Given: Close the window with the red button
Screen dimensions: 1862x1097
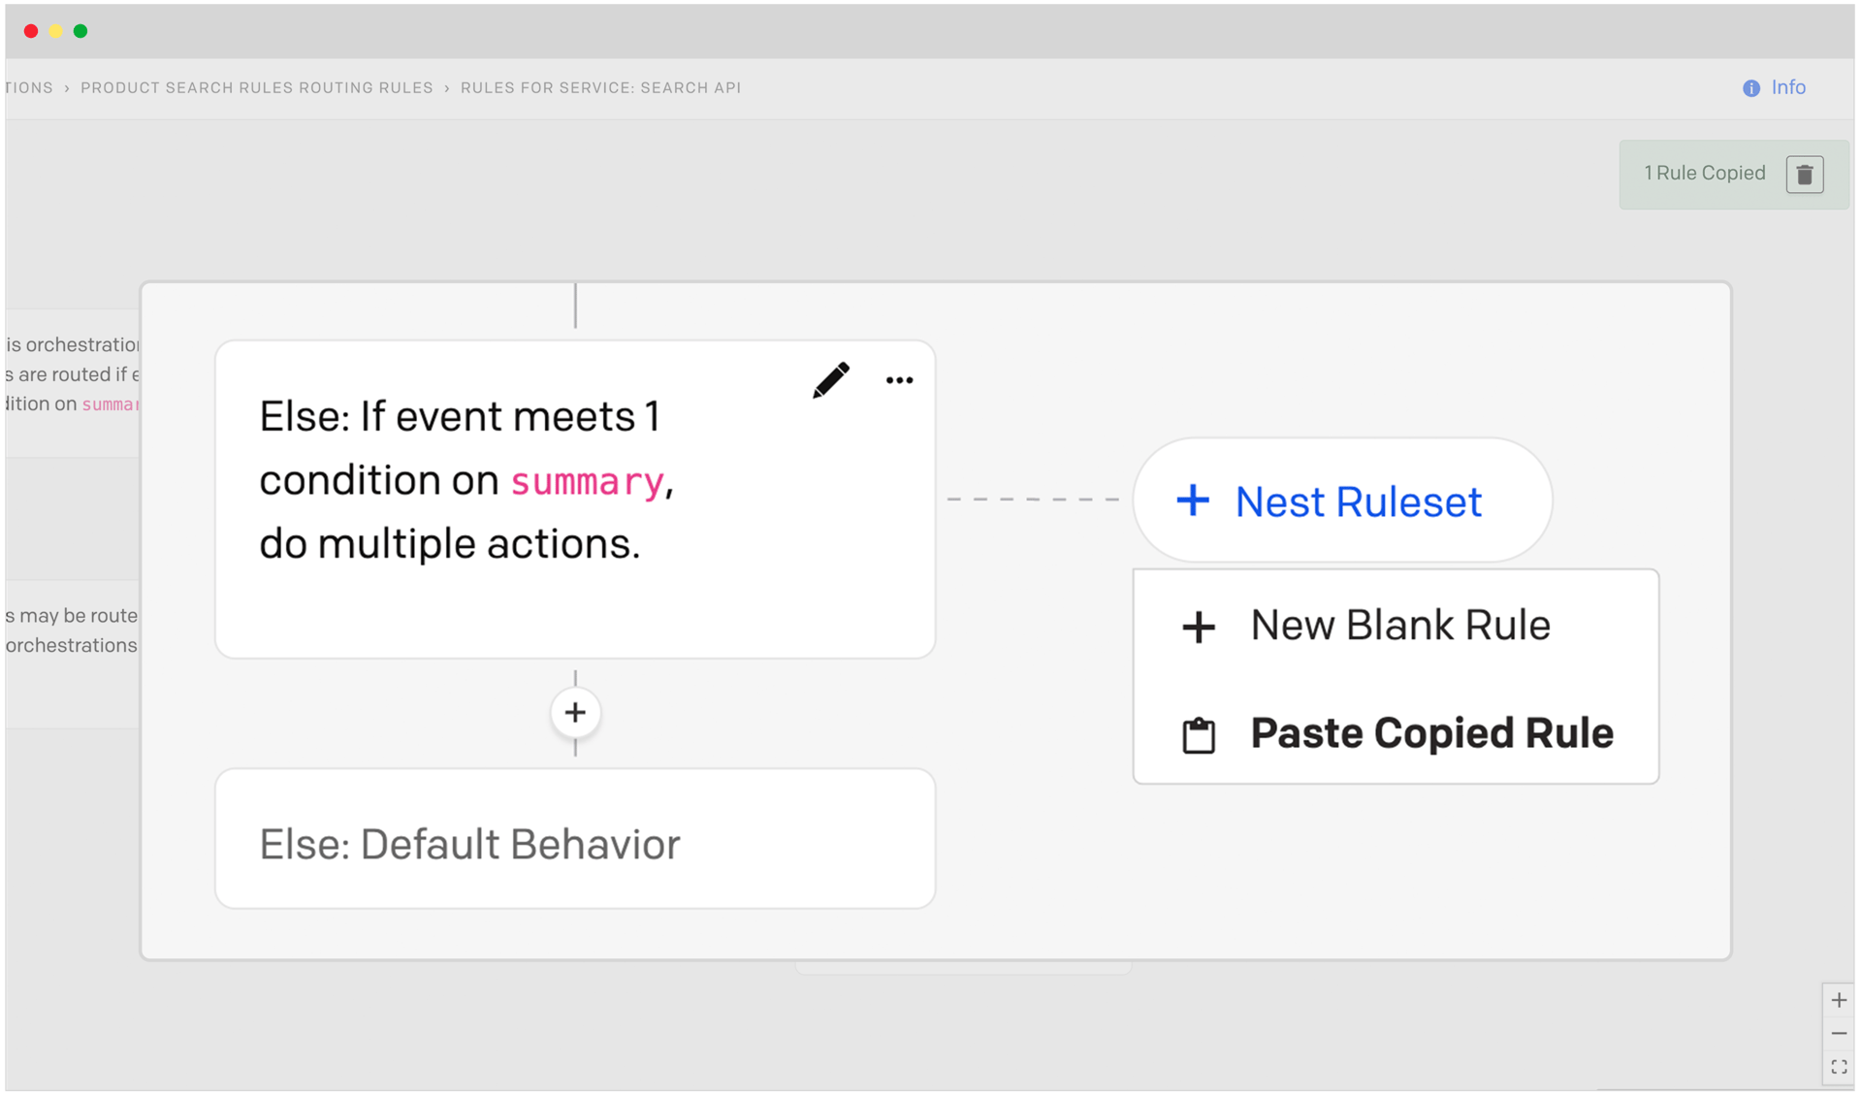Looking at the screenshot, I should [x=31, y=32].
